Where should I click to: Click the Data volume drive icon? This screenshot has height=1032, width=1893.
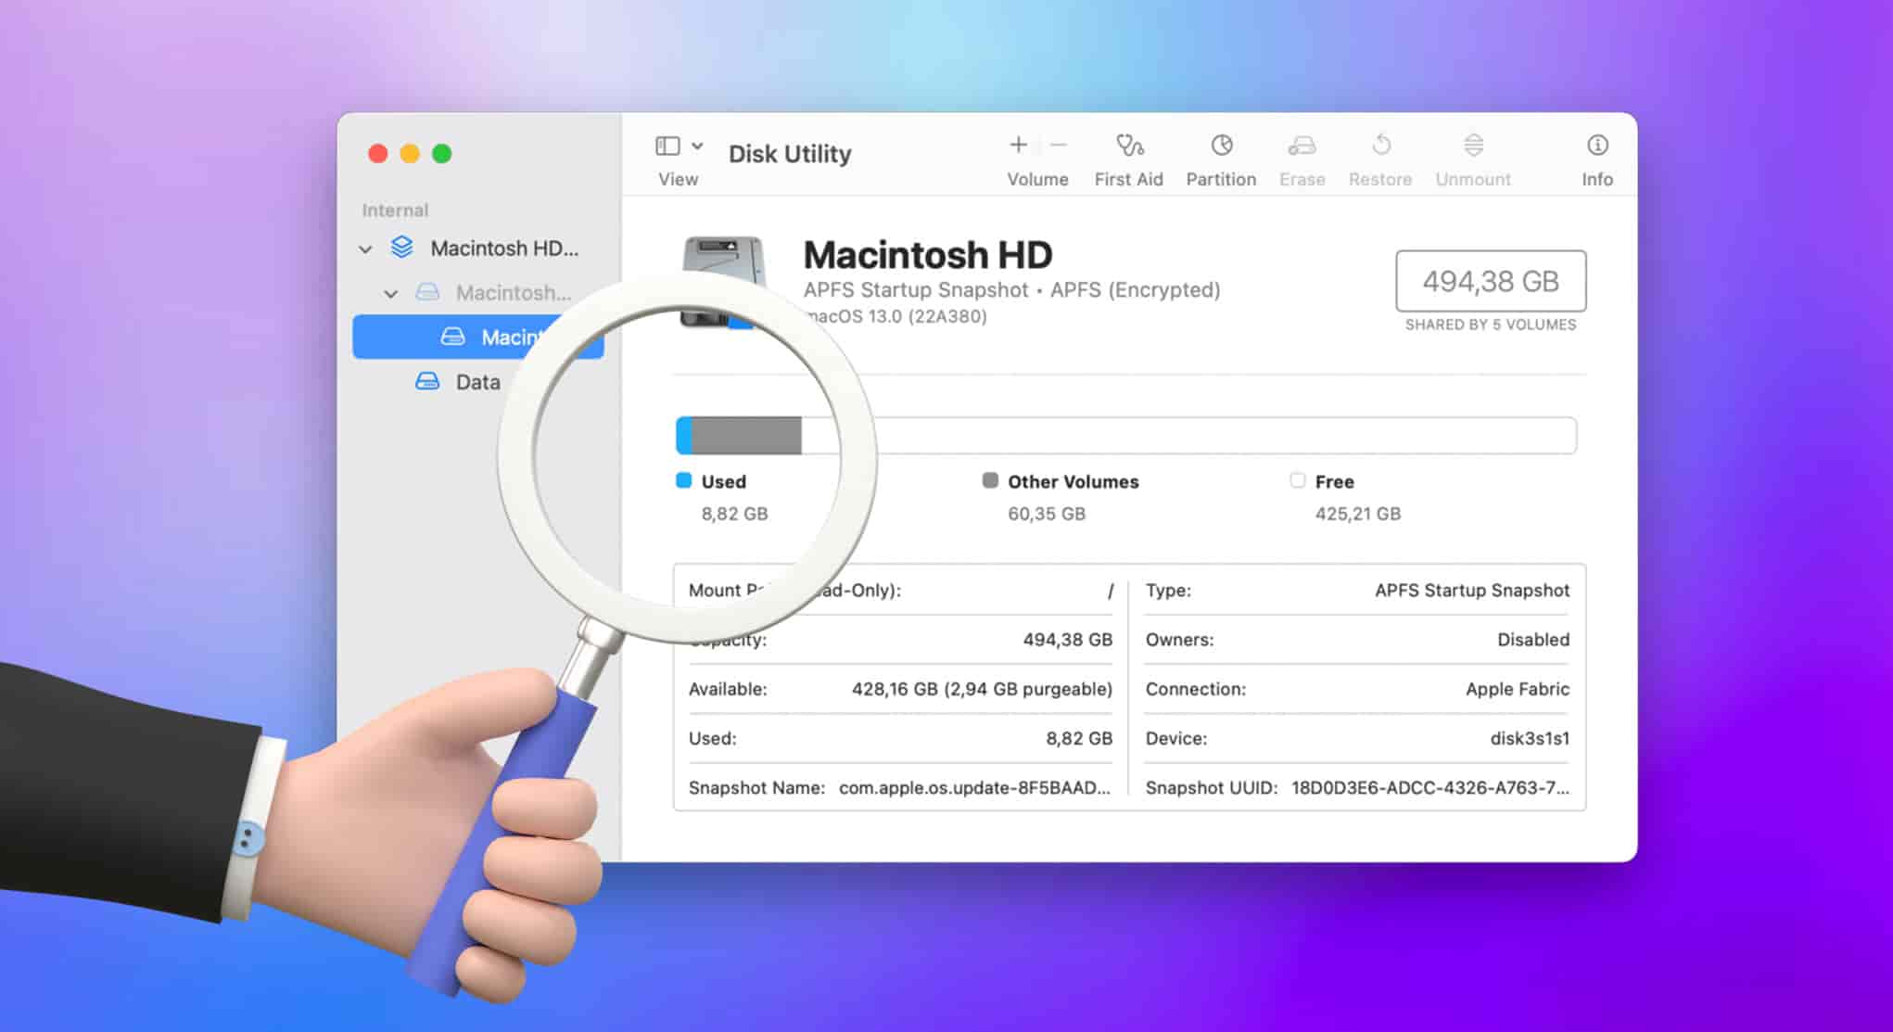tap(427, 381)
